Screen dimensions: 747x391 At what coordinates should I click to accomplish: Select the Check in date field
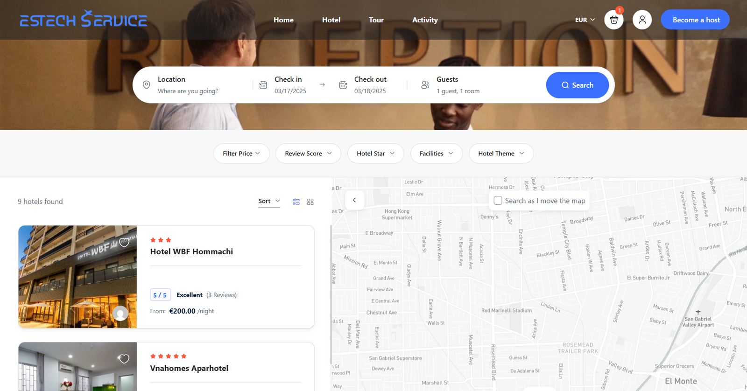(290, 85)
